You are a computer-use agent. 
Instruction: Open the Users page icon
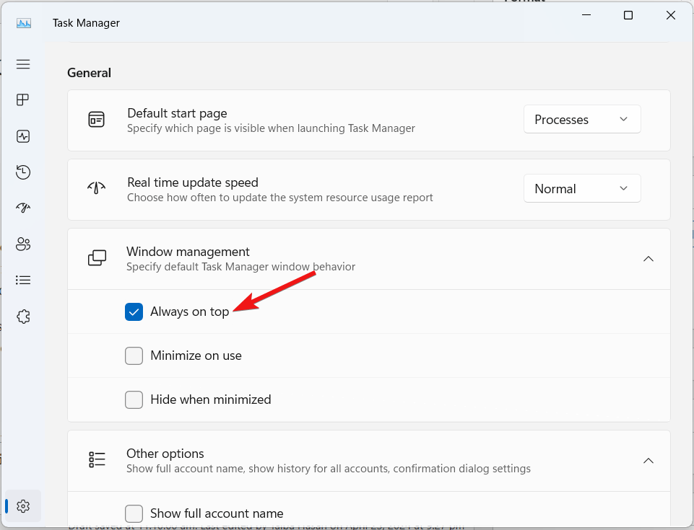[x=23, y=244]
